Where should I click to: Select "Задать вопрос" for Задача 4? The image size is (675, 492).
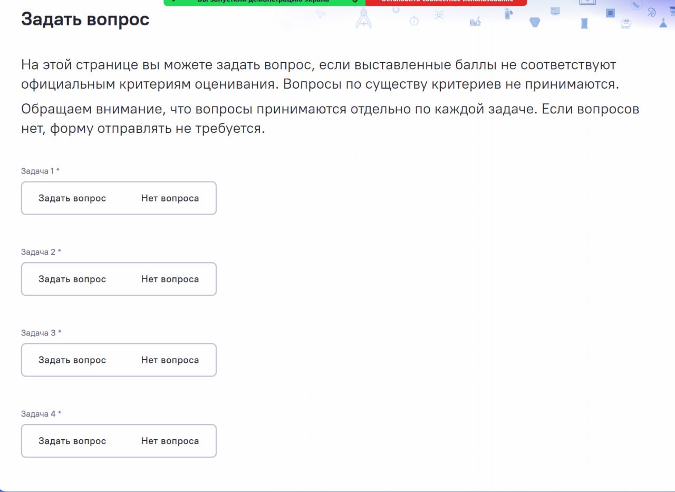tap(72, 441)
